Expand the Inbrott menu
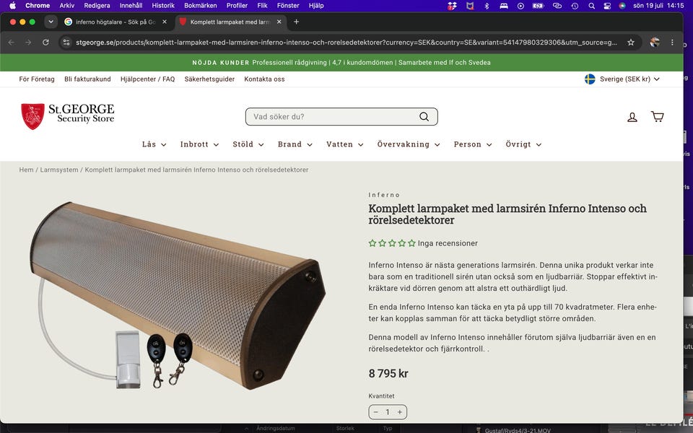Viewport: 693px width, 433px height. 199,144
